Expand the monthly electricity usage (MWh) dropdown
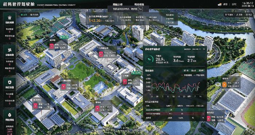Image resolution: width=255 pixels, height=135 pixels. [111, 17]
